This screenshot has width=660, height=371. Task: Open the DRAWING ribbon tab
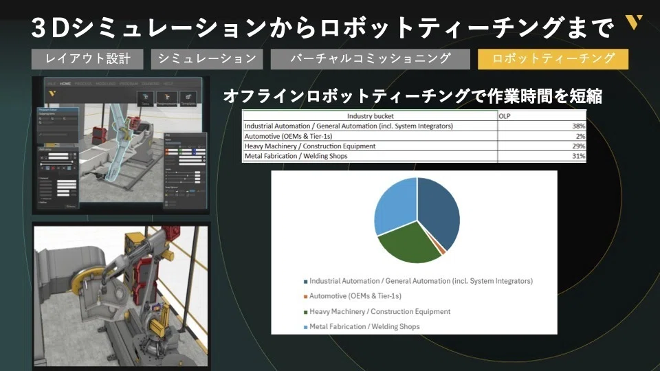151,84
